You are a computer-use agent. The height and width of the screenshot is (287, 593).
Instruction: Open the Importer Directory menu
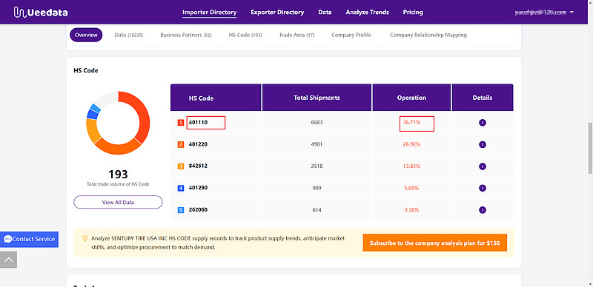tap(209, 12)
